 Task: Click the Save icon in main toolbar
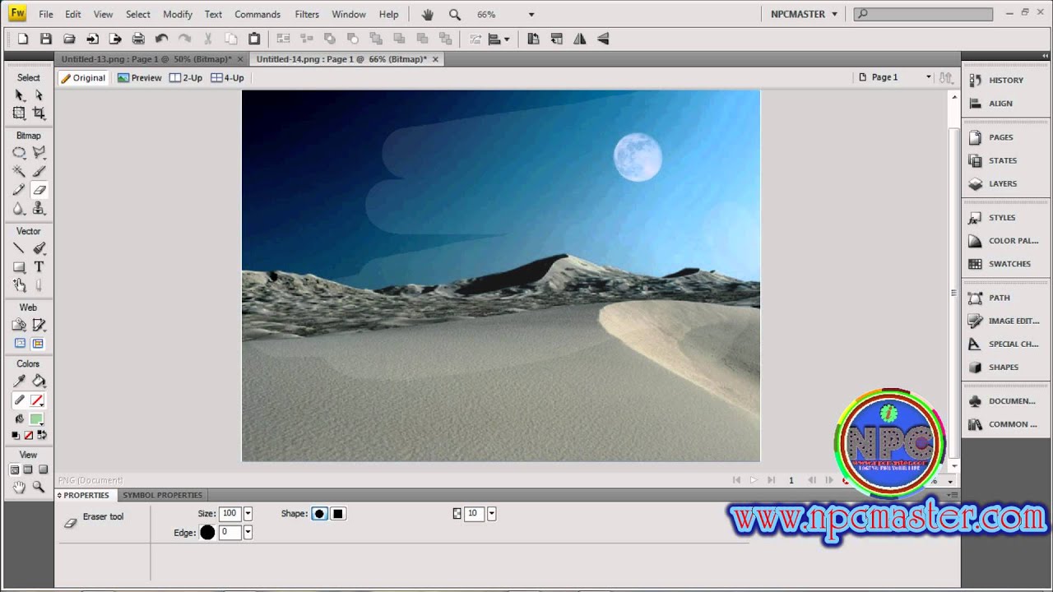click(x=46, y=39)
